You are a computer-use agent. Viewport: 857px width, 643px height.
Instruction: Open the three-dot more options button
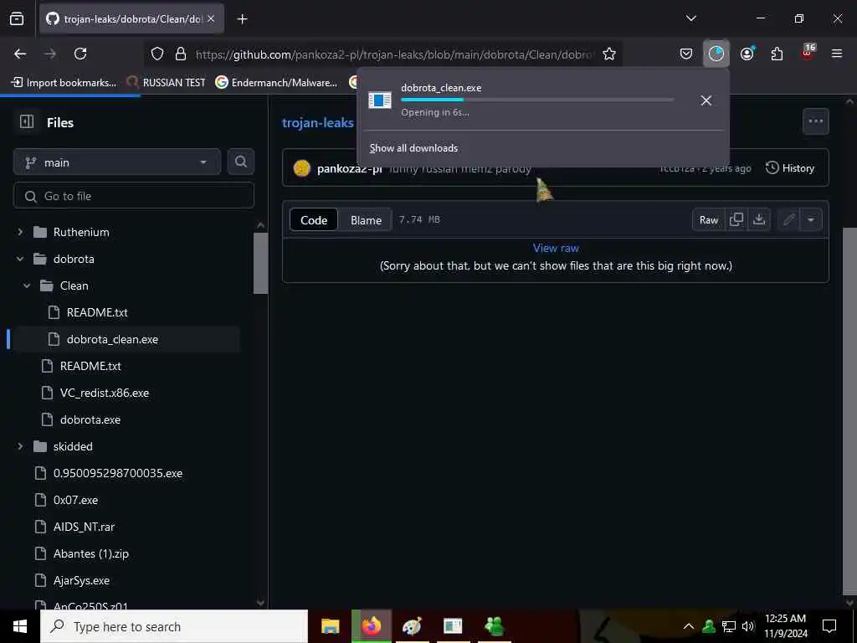[815, 121]
